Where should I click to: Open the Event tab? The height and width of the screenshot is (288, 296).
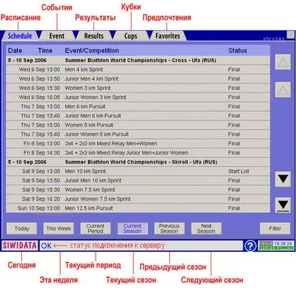point(57,35)
